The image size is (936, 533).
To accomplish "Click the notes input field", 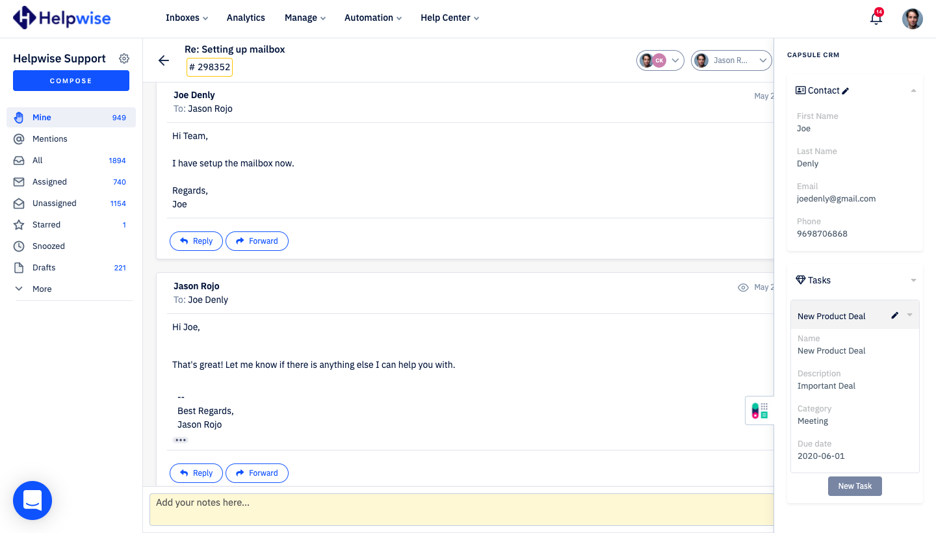I will (461, 510).
